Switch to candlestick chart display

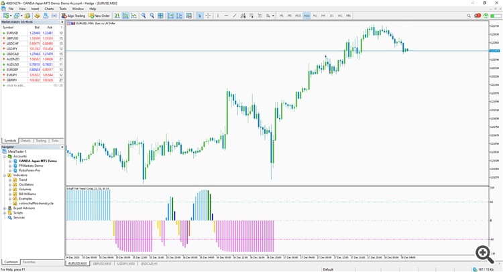(x=126, y=15)
